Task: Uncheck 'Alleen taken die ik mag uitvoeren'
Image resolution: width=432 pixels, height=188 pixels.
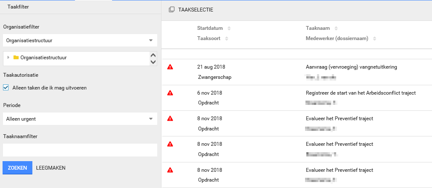Action: [6, 88]
